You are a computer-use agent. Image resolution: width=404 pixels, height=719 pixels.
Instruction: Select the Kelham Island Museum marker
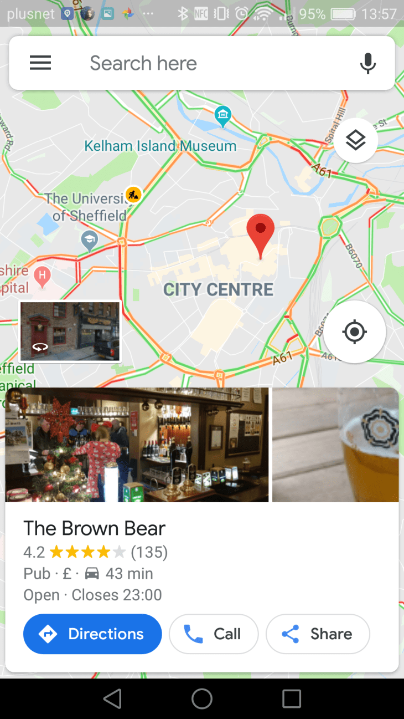click(x=222, y=116)
